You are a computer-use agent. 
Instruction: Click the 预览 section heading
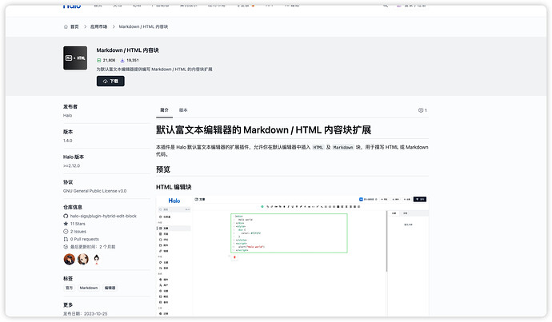point(163,169)
